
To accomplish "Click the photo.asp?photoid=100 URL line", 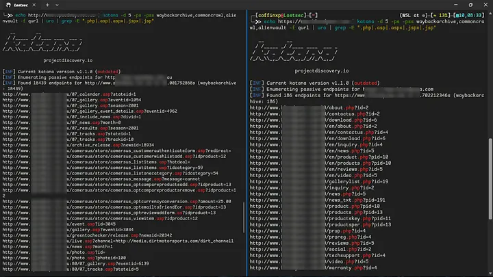I will coord(64,258).
